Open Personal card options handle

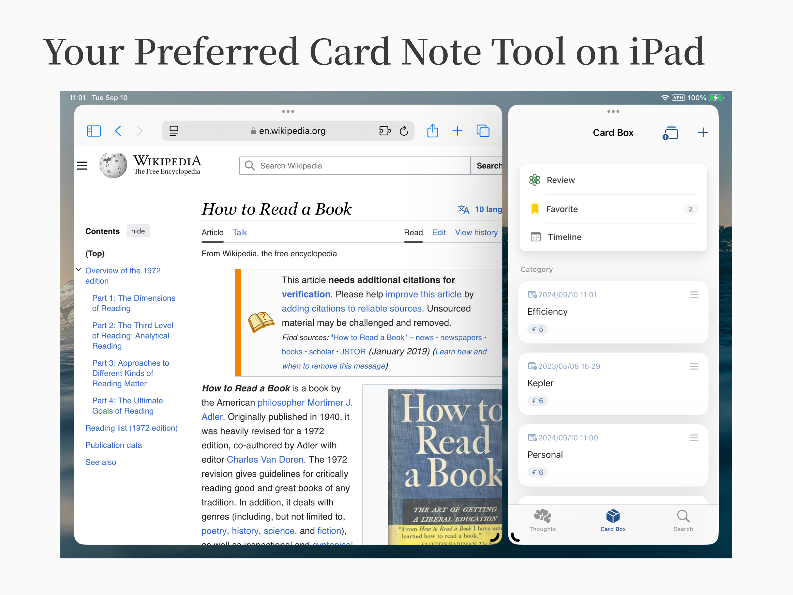(x=694, y=438)
